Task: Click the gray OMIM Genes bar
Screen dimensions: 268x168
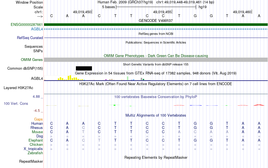Action: tap(156, 60)
